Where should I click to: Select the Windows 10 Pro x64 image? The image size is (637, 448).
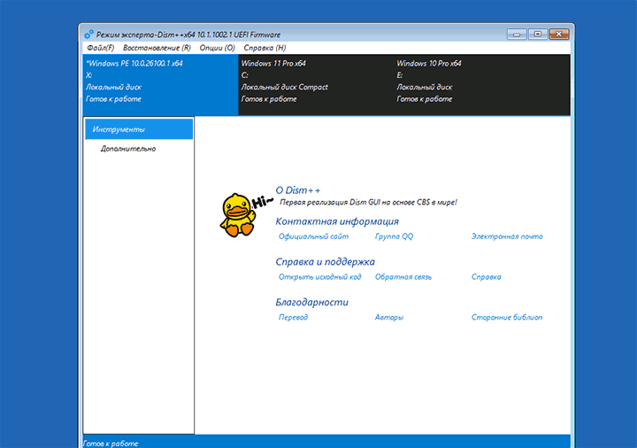[x=471, y=81]
